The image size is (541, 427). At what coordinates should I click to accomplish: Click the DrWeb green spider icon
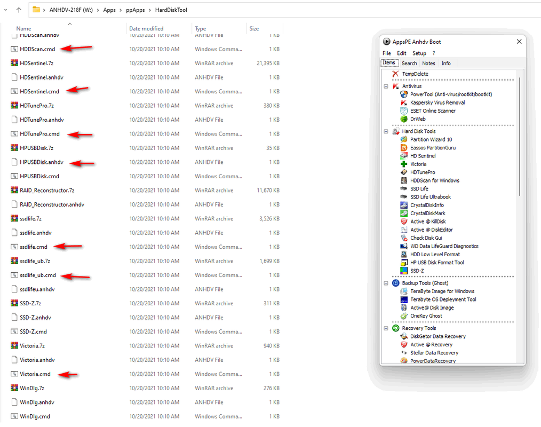pos(404,119)
